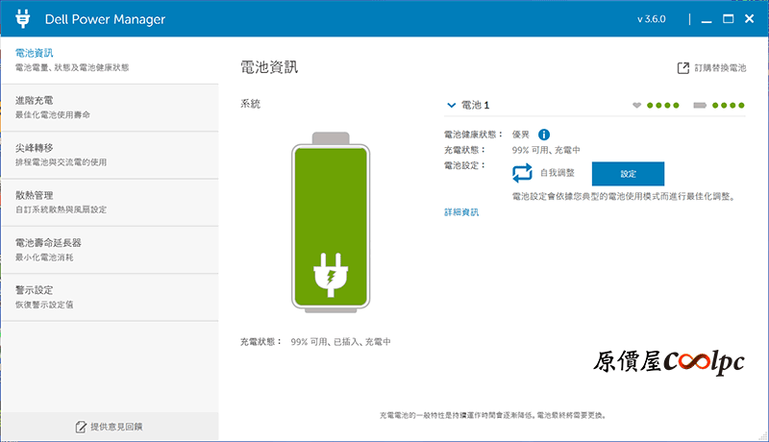Click the large green battery graphic
769x442 pixels.
tap(331, 223)
